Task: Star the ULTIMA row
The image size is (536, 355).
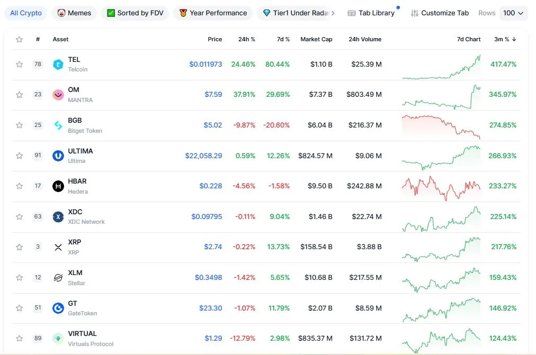Action: (x=20, y=156)
